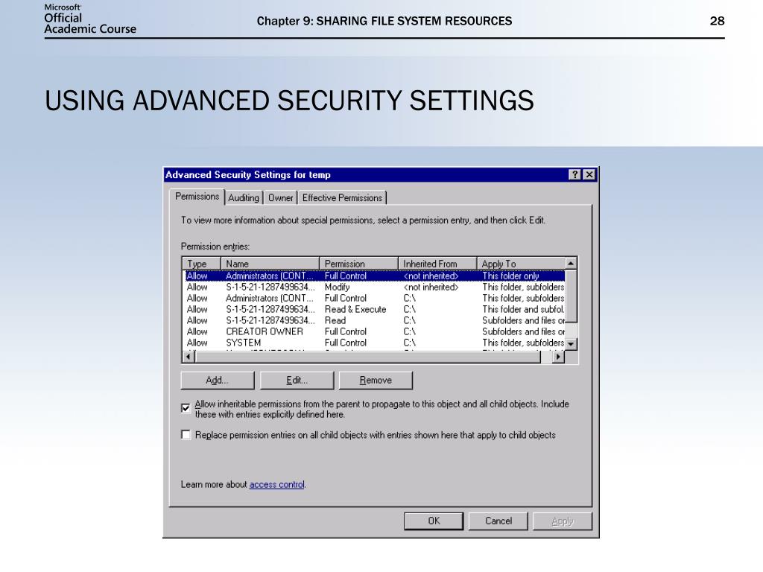Image resolution: width=763 pixels, height=572 pixels.
Task: Select the SYSTEM entry
Action: 374,343
